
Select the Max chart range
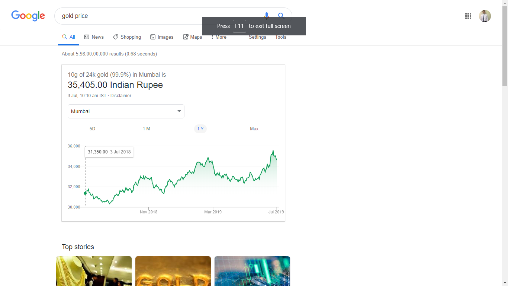[x=254, y=129]
